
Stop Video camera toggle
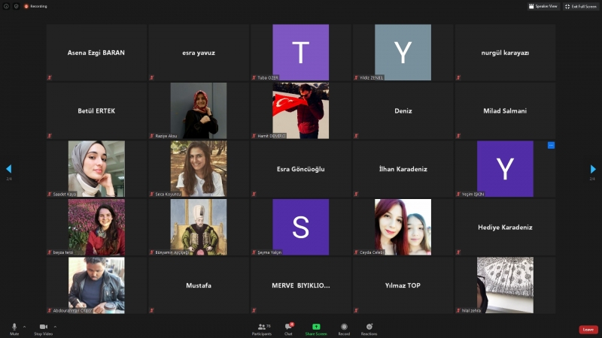pyautogui.click(x=43, y=328)
